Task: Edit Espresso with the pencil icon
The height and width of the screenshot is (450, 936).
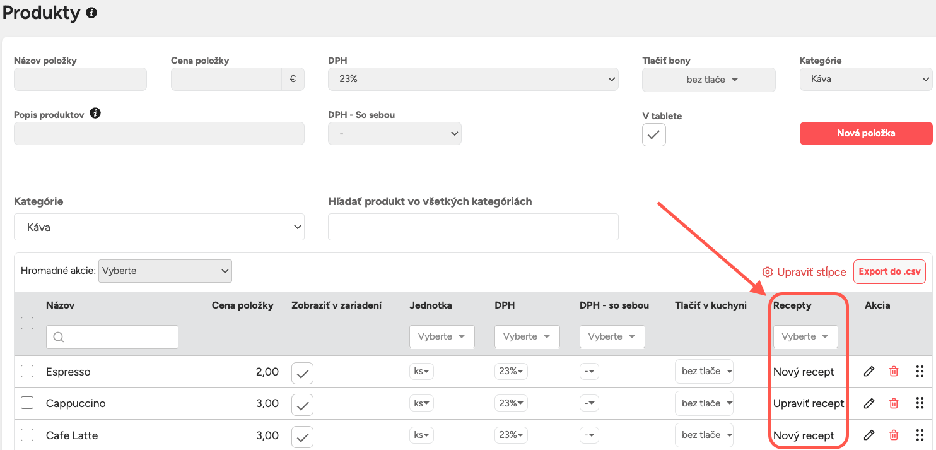Action: click(869, 372)
